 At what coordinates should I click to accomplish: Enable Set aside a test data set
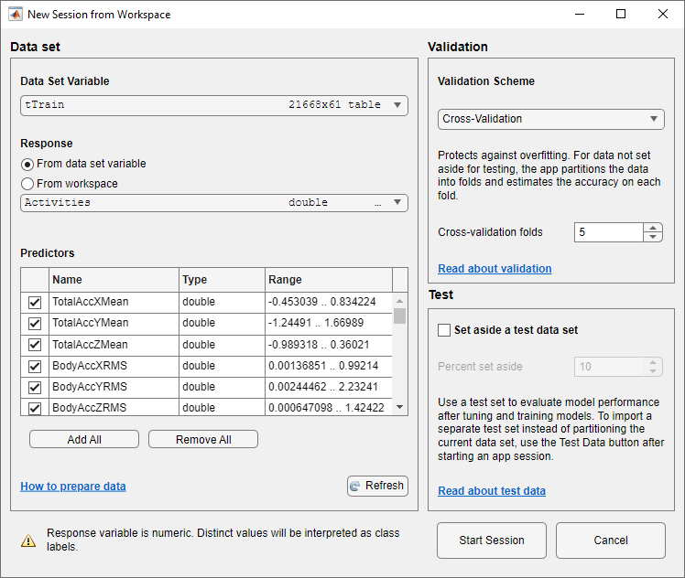(444, 330)
